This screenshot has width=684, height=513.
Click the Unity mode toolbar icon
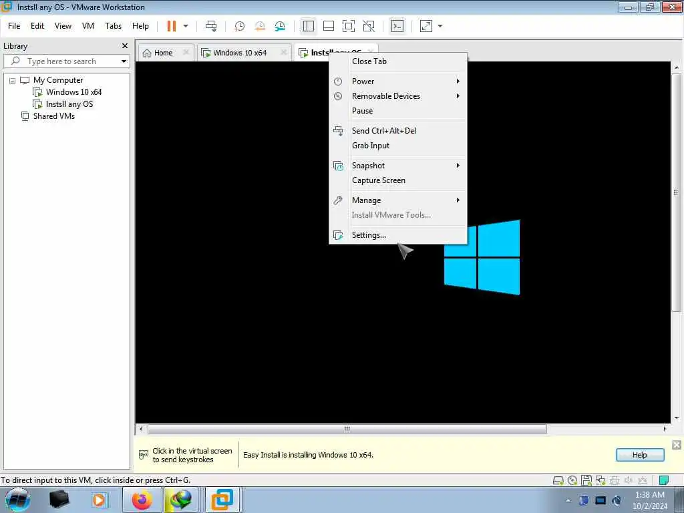369,26
